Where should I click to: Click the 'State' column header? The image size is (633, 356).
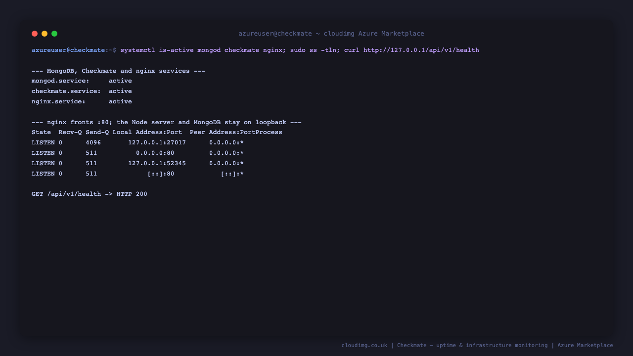coord(41,132)
